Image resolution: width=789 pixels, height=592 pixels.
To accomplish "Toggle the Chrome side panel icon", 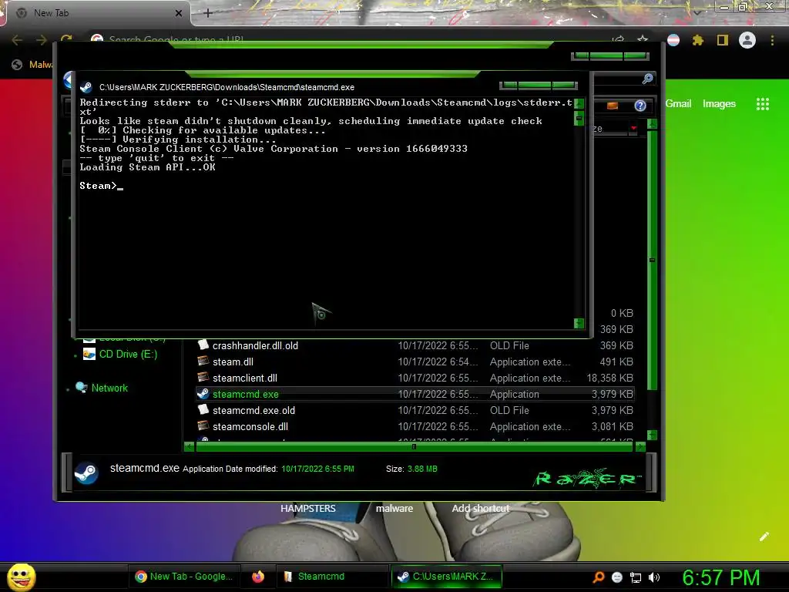I will point(723,40).
